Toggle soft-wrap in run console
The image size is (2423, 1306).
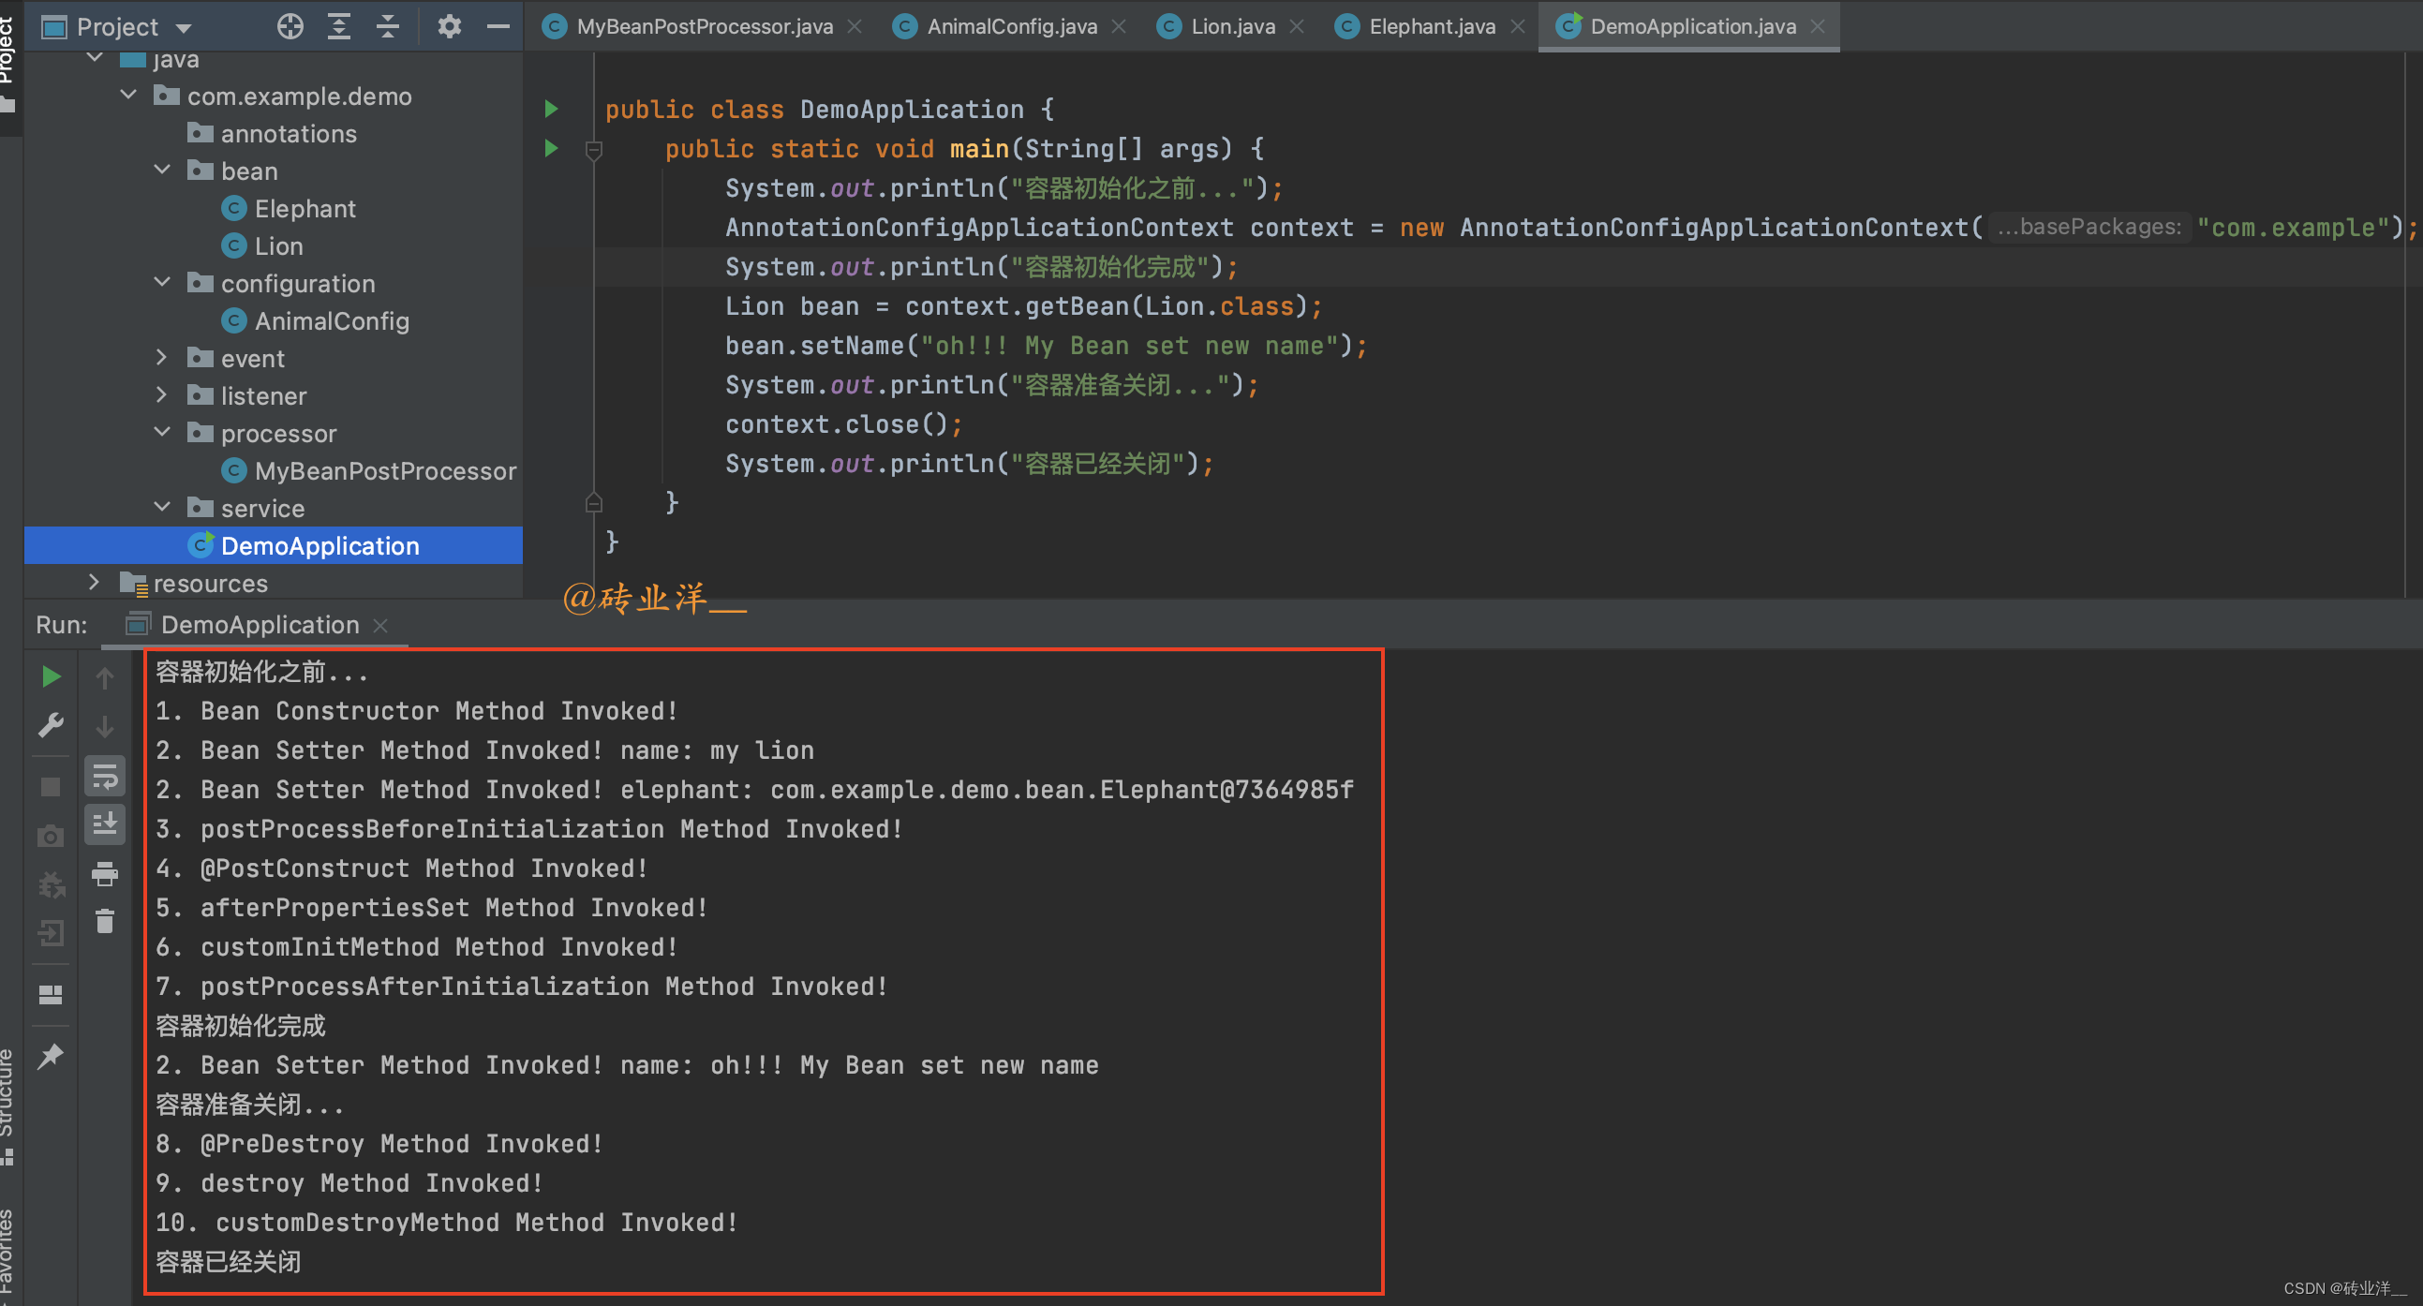pos(104,777)
